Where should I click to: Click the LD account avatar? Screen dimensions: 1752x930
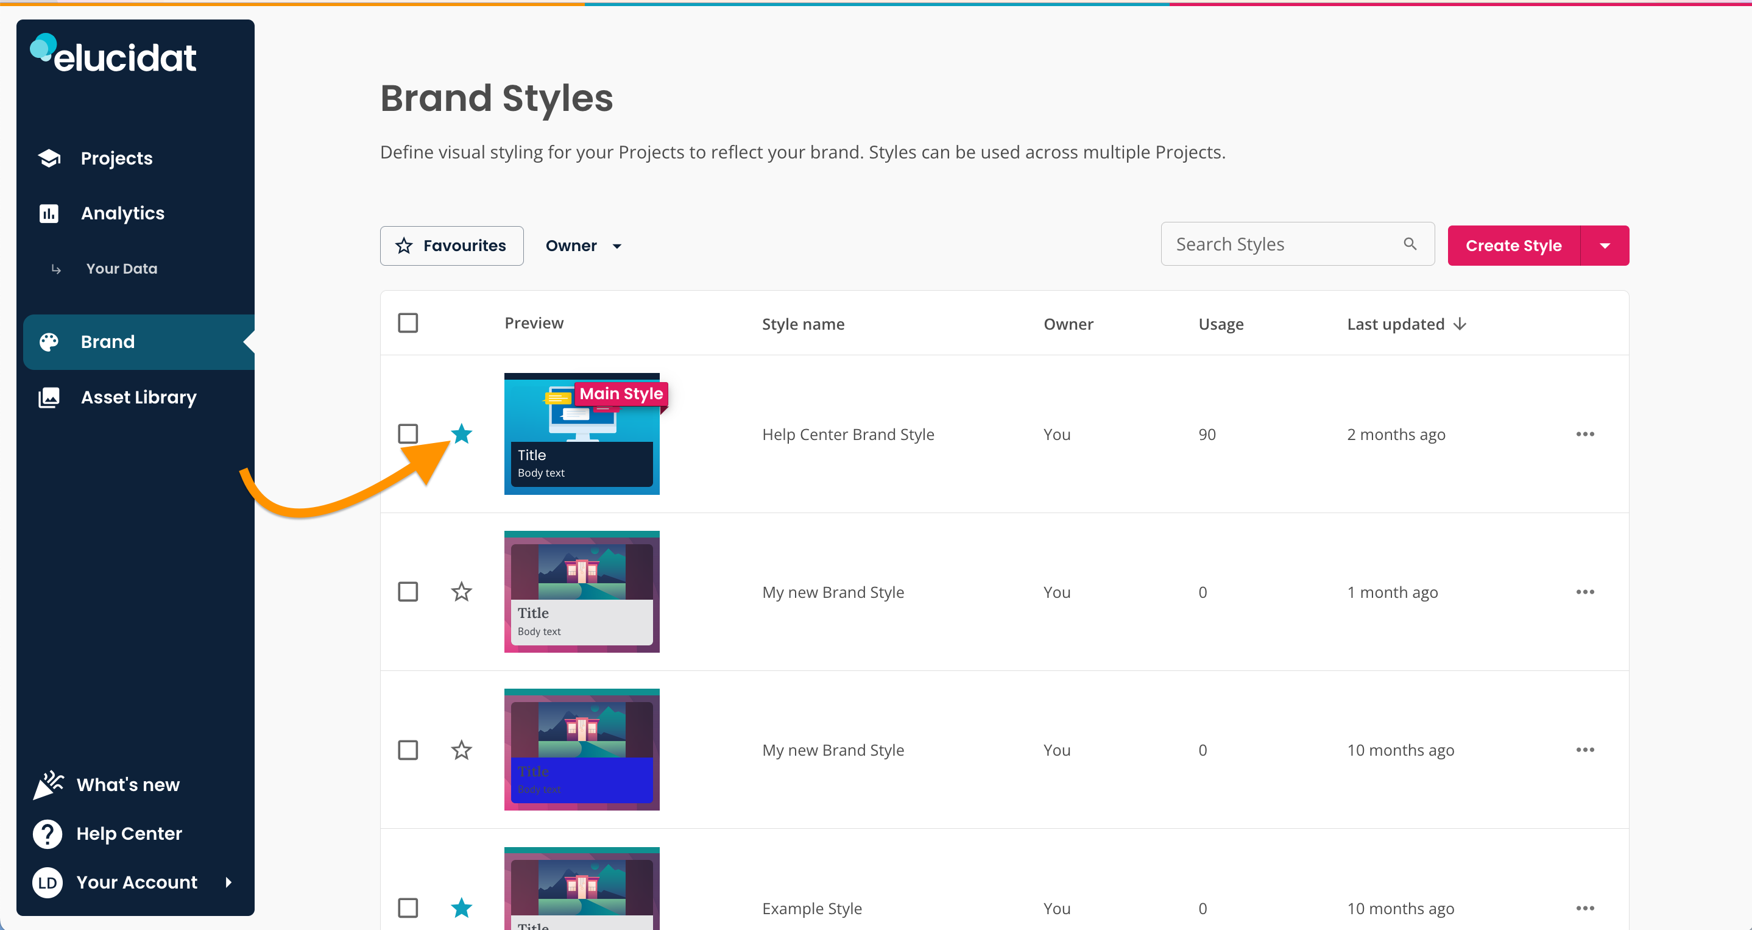(48, 882)
